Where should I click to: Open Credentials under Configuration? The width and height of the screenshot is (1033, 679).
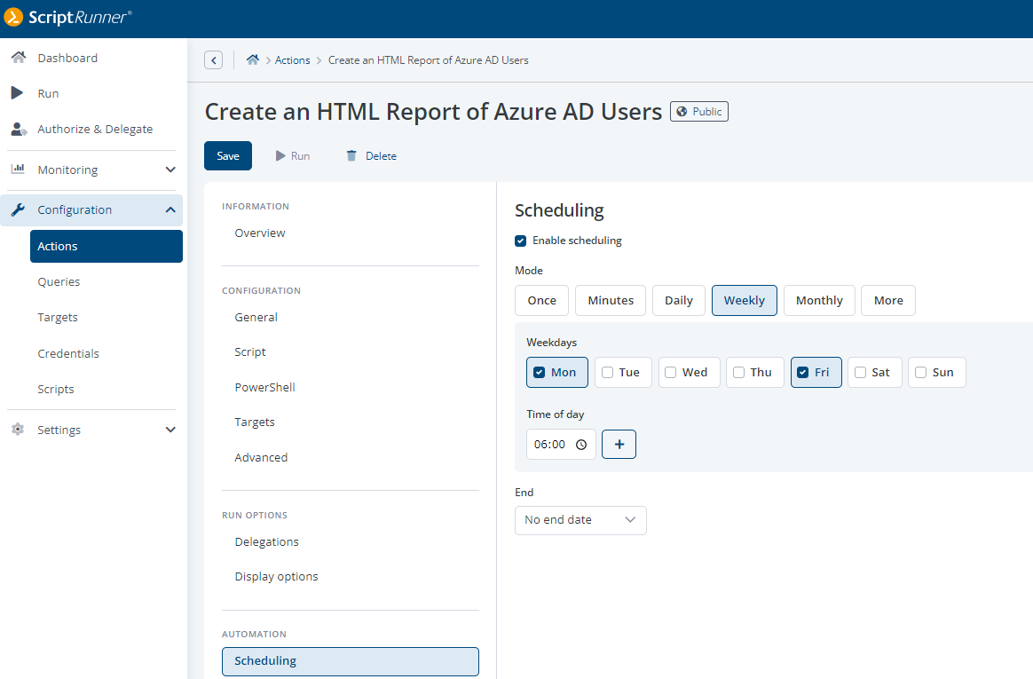pos(67,353)
